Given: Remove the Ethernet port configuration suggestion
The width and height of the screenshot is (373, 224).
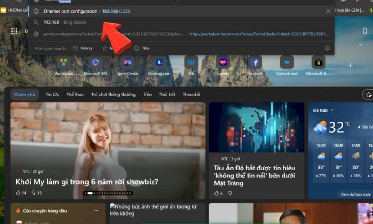Looking at the screenshot, I should (328, 11).
